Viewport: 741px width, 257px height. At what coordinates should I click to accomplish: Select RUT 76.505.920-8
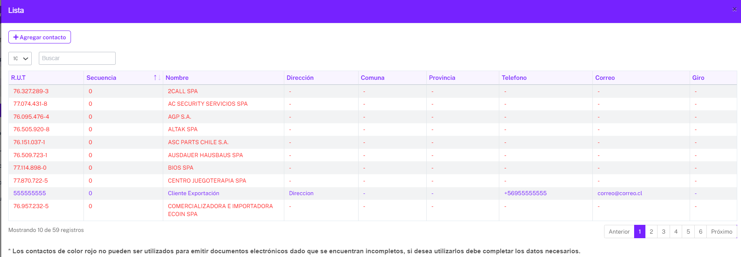coord(31,129)
